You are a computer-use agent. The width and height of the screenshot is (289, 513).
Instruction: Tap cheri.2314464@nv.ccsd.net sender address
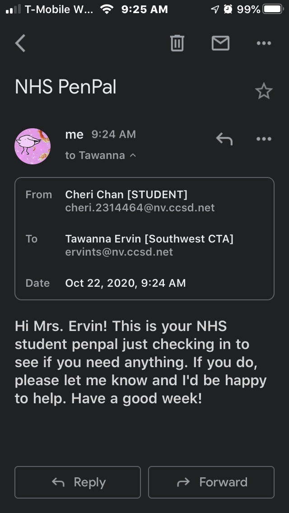click(140, 208)
